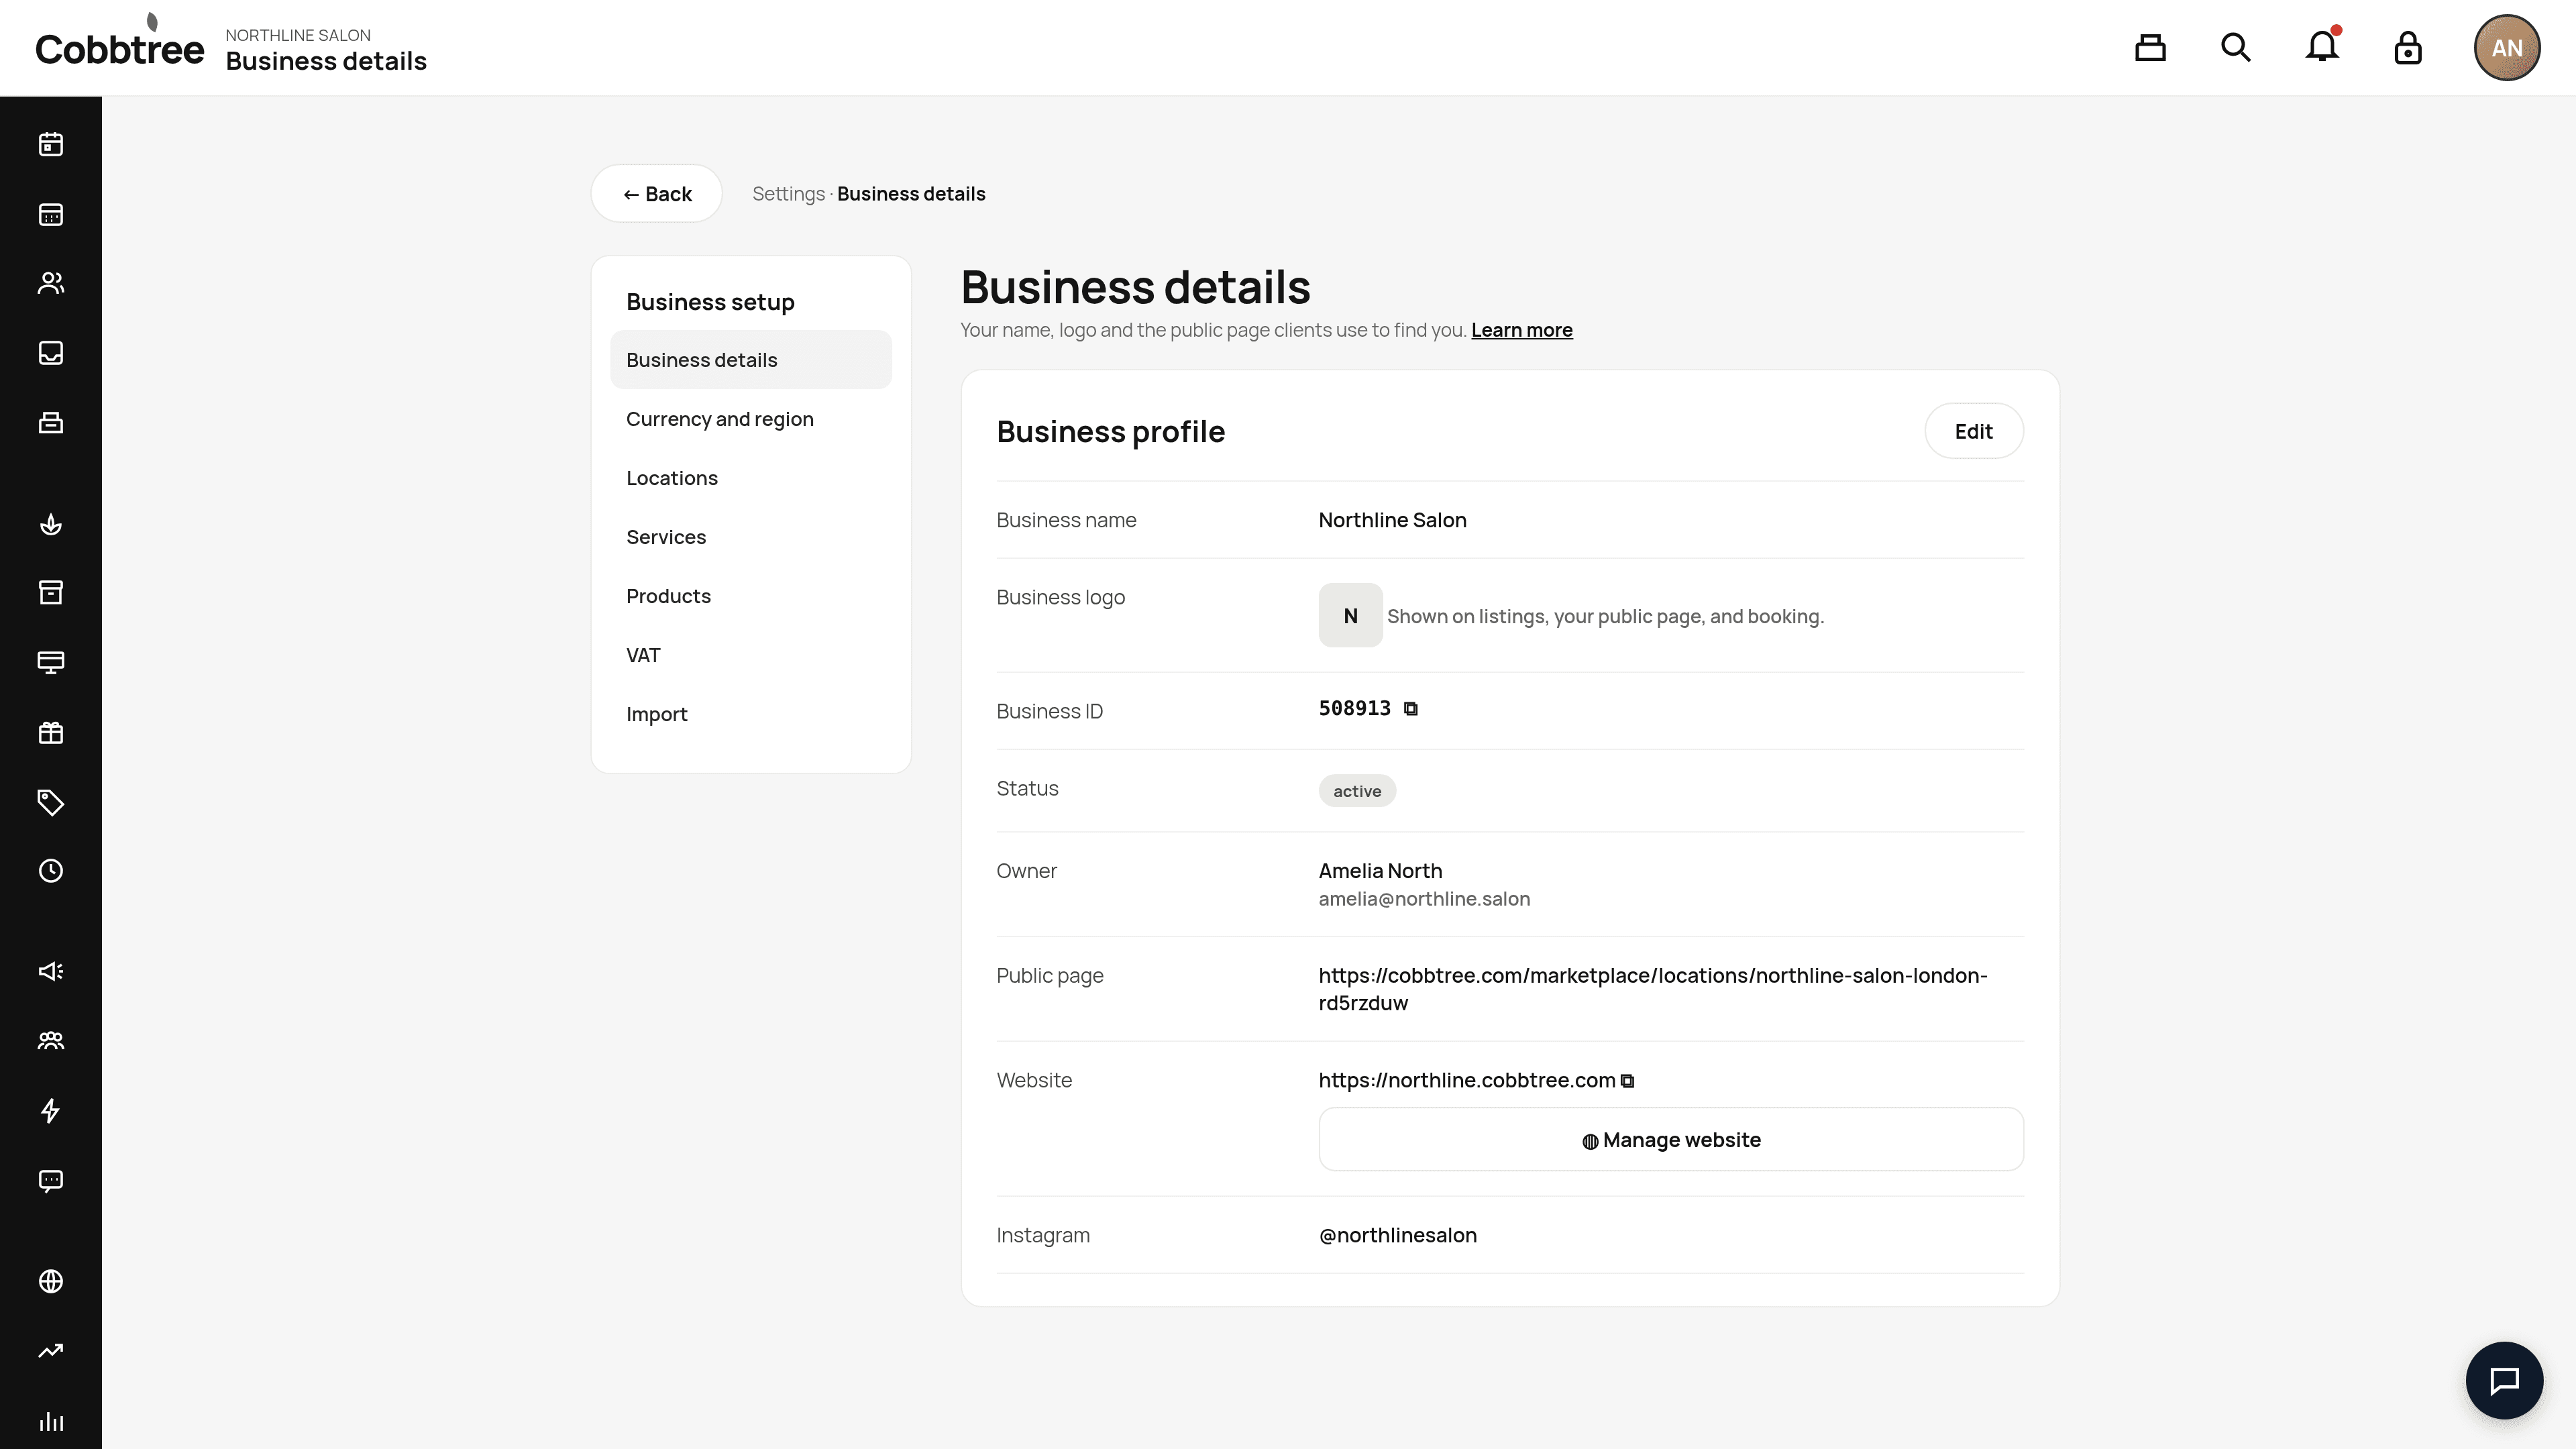Click the Amelia North owner name
Screen dimensions: 2576x1449
tap(1380, 871)
